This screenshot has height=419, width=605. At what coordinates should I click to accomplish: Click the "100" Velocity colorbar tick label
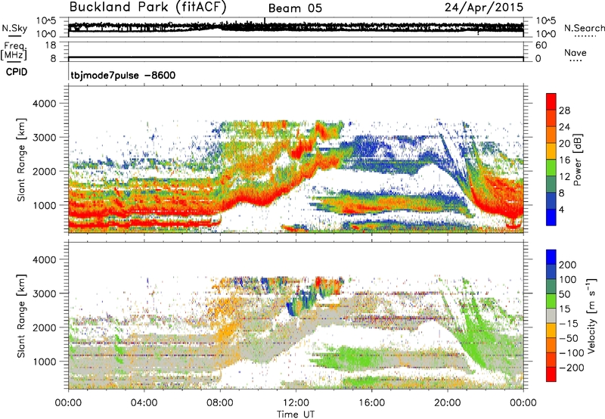pos(568,279)
